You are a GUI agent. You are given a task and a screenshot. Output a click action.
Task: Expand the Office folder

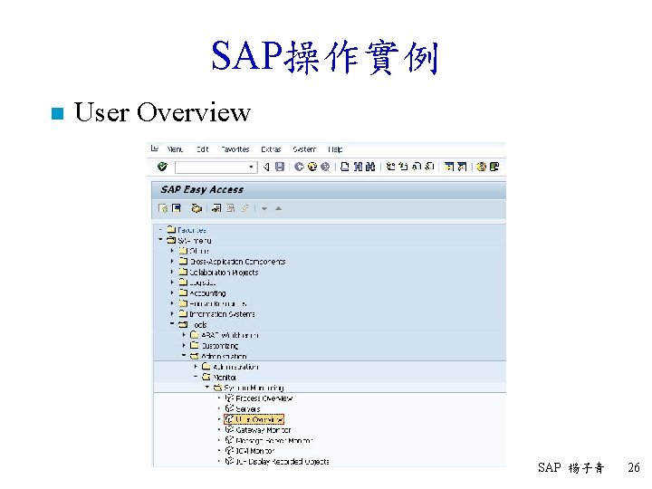click(x=172, y=250)
